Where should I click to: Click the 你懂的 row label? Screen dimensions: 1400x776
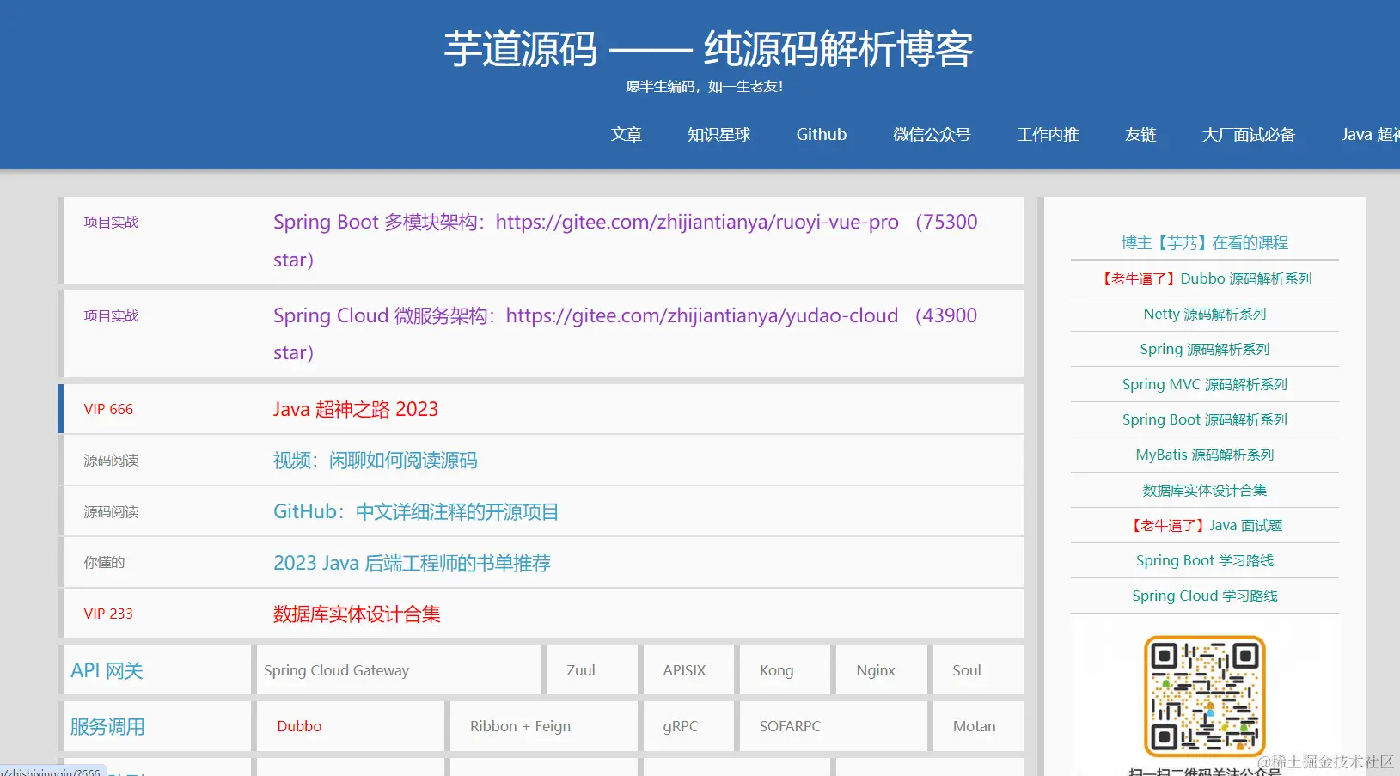tap(104, 562)
